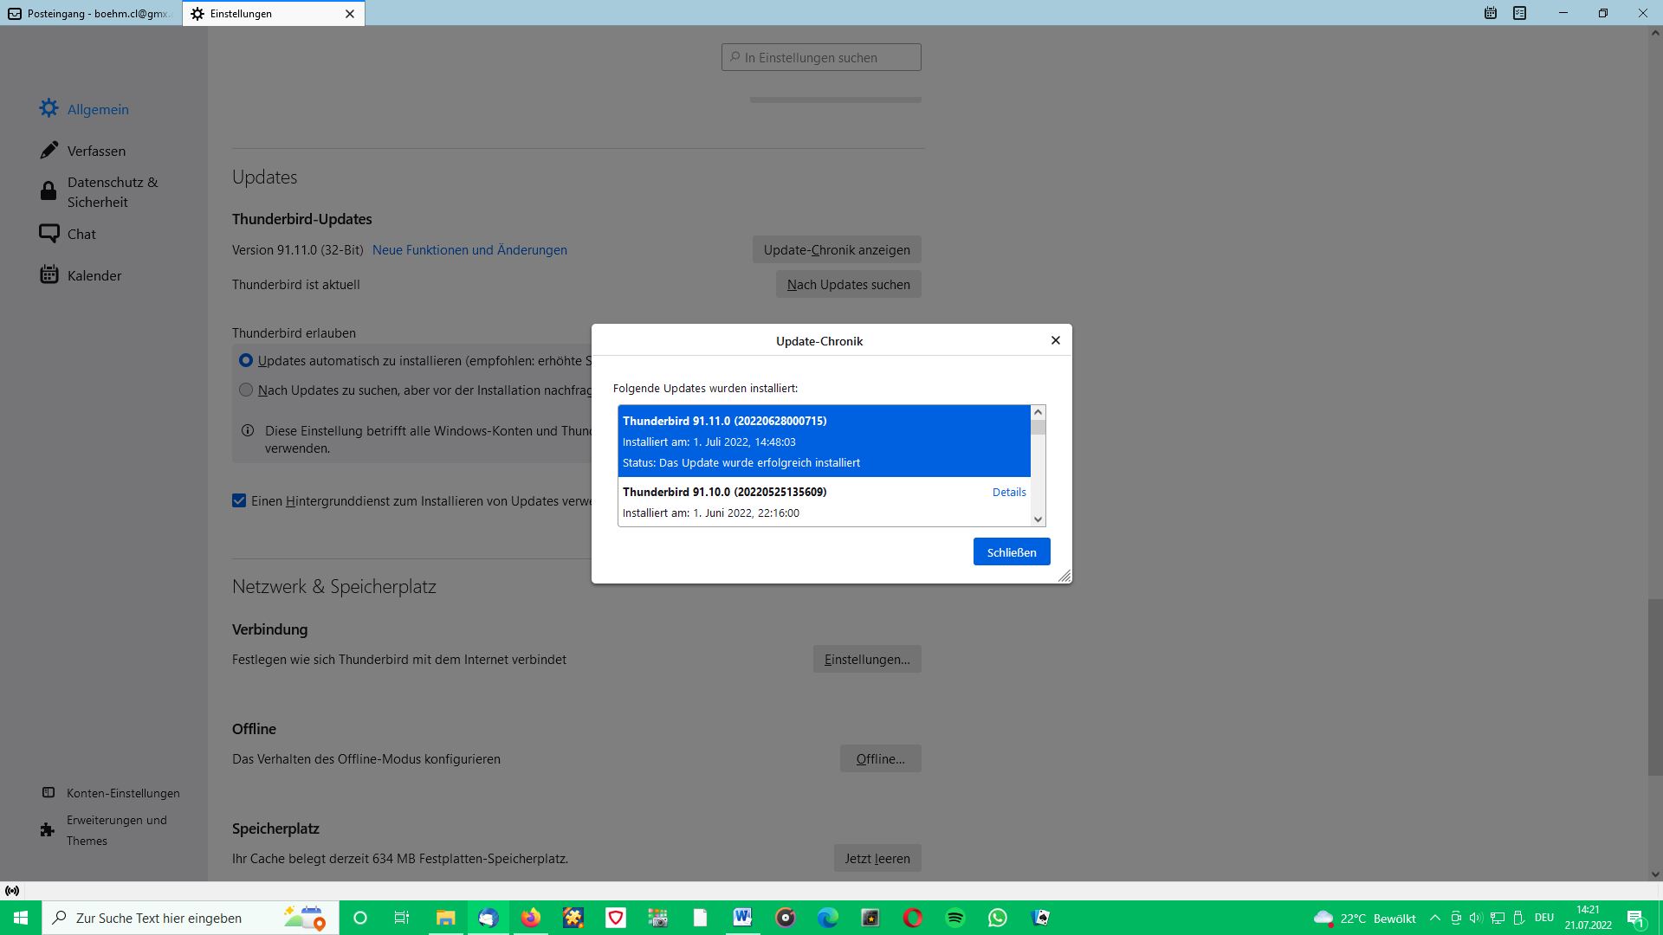Expand system tray hidden icons chevron
Image resolution: width=1663 pixels, height=935 pixels.
click(x=1435, y=918)
